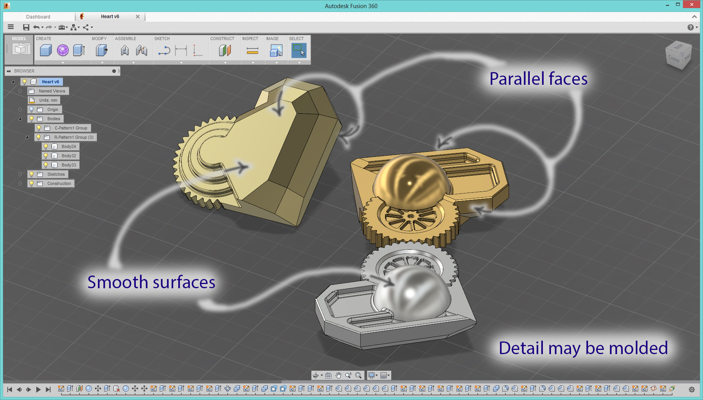703x400 pixels.
Task: Click the Joint tool in Assemble
Action: (x=125, y=50)
